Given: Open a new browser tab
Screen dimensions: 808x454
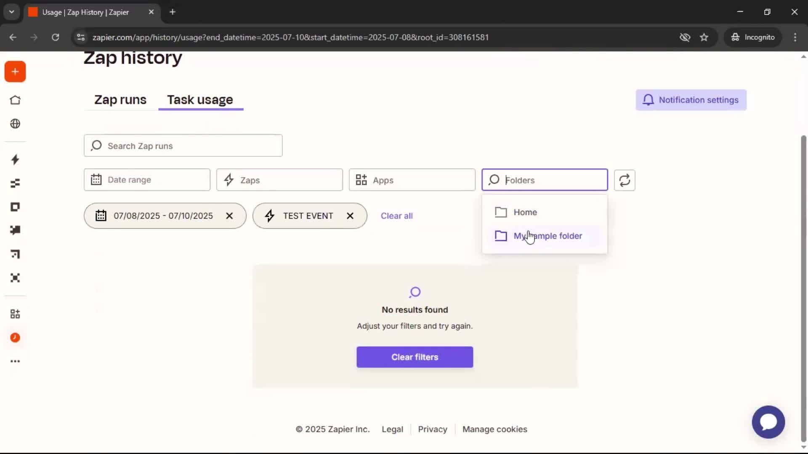Looking at the screenshot, I should (x=173, y=12).
